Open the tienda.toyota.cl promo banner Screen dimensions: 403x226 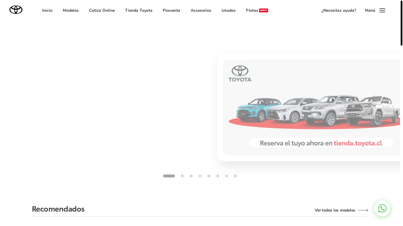pos(309,107)
